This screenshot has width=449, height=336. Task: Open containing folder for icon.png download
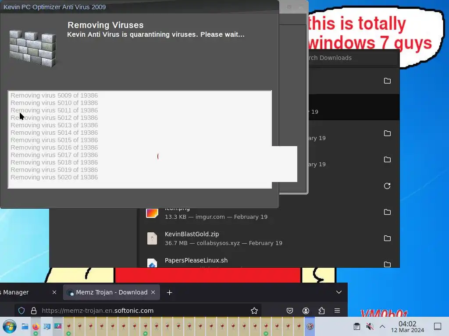tap(387, 212)
